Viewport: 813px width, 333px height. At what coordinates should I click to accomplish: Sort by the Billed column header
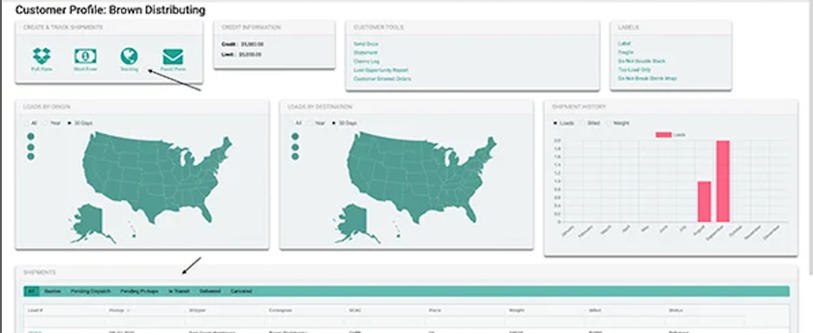click(x=595, y=310)
